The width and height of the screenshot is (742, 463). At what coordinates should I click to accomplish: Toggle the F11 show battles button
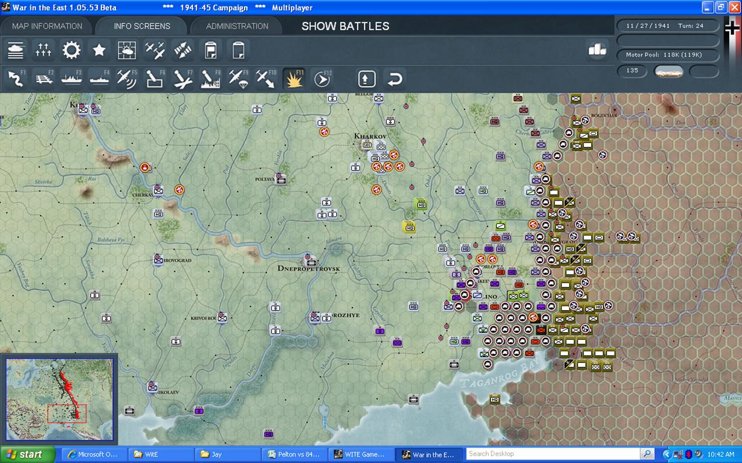tap(294, 79)
